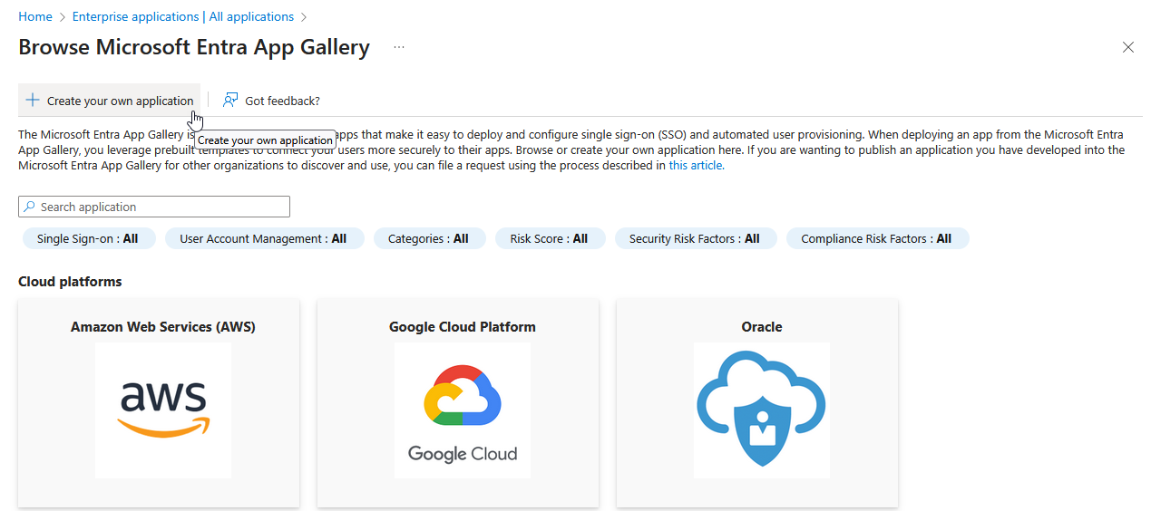Click the AWS logo image
The height and width of the screenshot is (511, 1151).
pos(163,410)
